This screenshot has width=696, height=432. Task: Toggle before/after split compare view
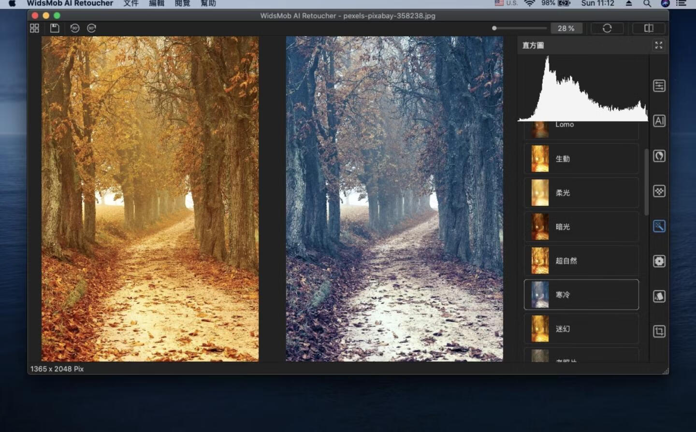tap(649, 28)
